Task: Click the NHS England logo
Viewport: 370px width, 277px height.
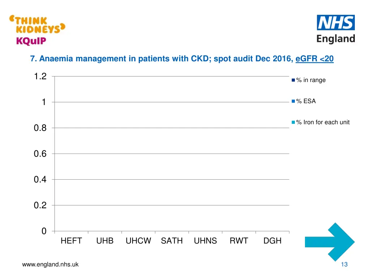Action: [x=336, y=29]
